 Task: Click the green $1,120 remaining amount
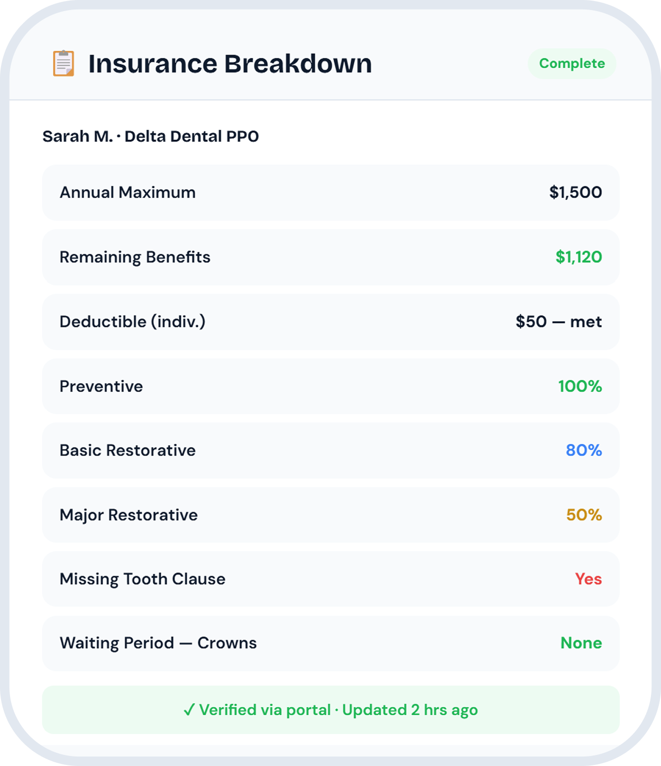(x=579, y=257)
